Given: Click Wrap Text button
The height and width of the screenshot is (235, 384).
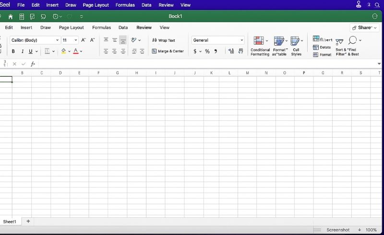Looking at the screenshot, I should point(164,40).
